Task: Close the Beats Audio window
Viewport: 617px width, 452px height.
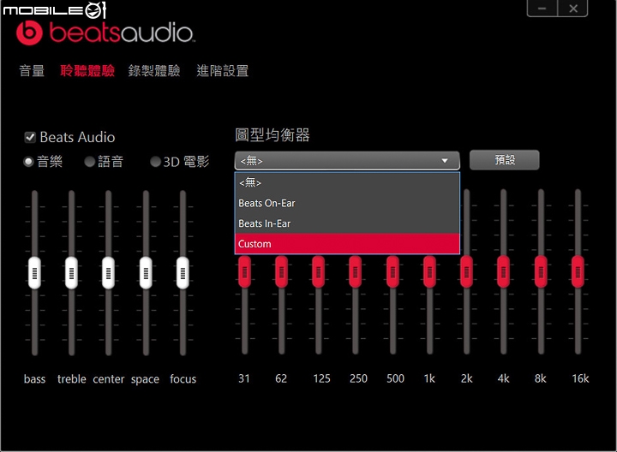Action: 573,9
